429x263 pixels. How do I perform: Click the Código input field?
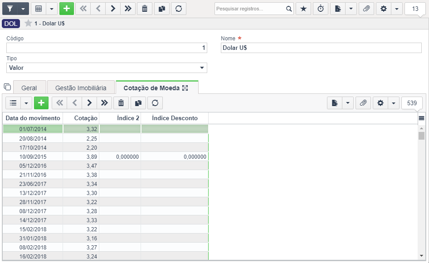point(107,48)
